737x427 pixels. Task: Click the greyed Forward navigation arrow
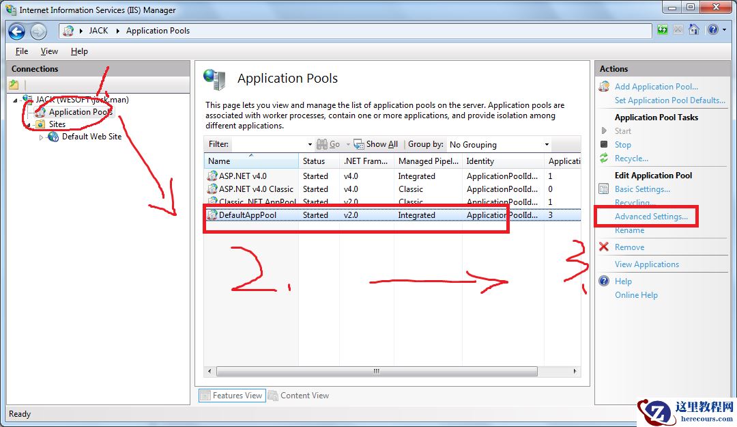[38, 31]
